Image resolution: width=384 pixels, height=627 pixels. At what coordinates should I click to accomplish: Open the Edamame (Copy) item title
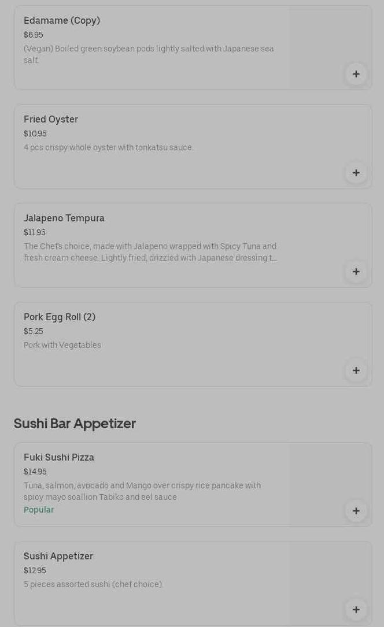62,21
